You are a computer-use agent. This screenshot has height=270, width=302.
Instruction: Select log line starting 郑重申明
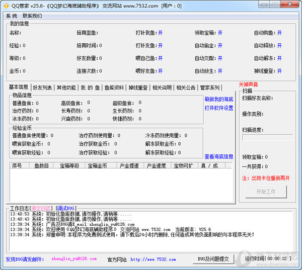click(x=132, y=235)
